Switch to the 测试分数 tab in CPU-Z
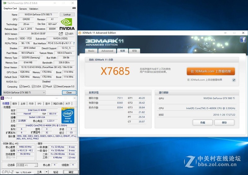 coord(58,104)
